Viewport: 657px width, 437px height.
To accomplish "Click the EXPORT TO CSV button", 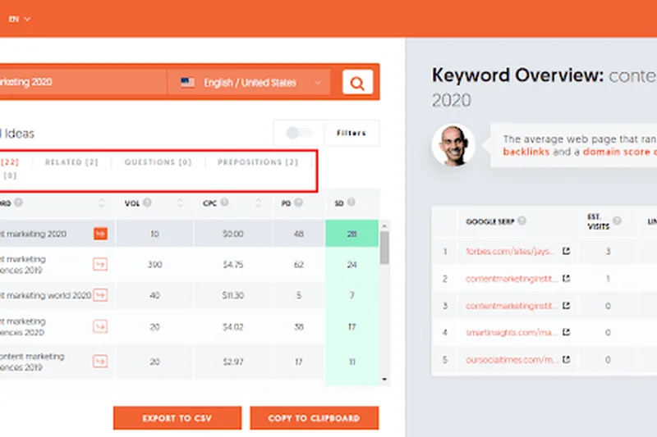I will coord(177,418).
